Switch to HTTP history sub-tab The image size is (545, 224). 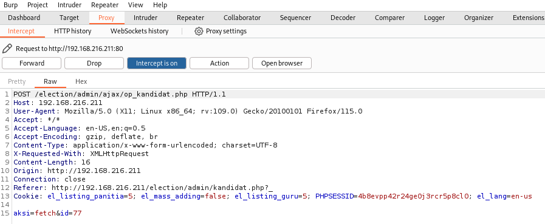(x=73, y=31)
